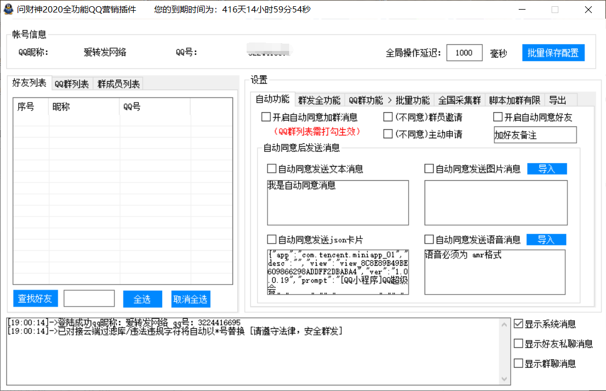Image resolution: width=606 pixels, height=391 pixels.
Task: Close the application window
Action: pyautogui.click(x=588, y=10)
